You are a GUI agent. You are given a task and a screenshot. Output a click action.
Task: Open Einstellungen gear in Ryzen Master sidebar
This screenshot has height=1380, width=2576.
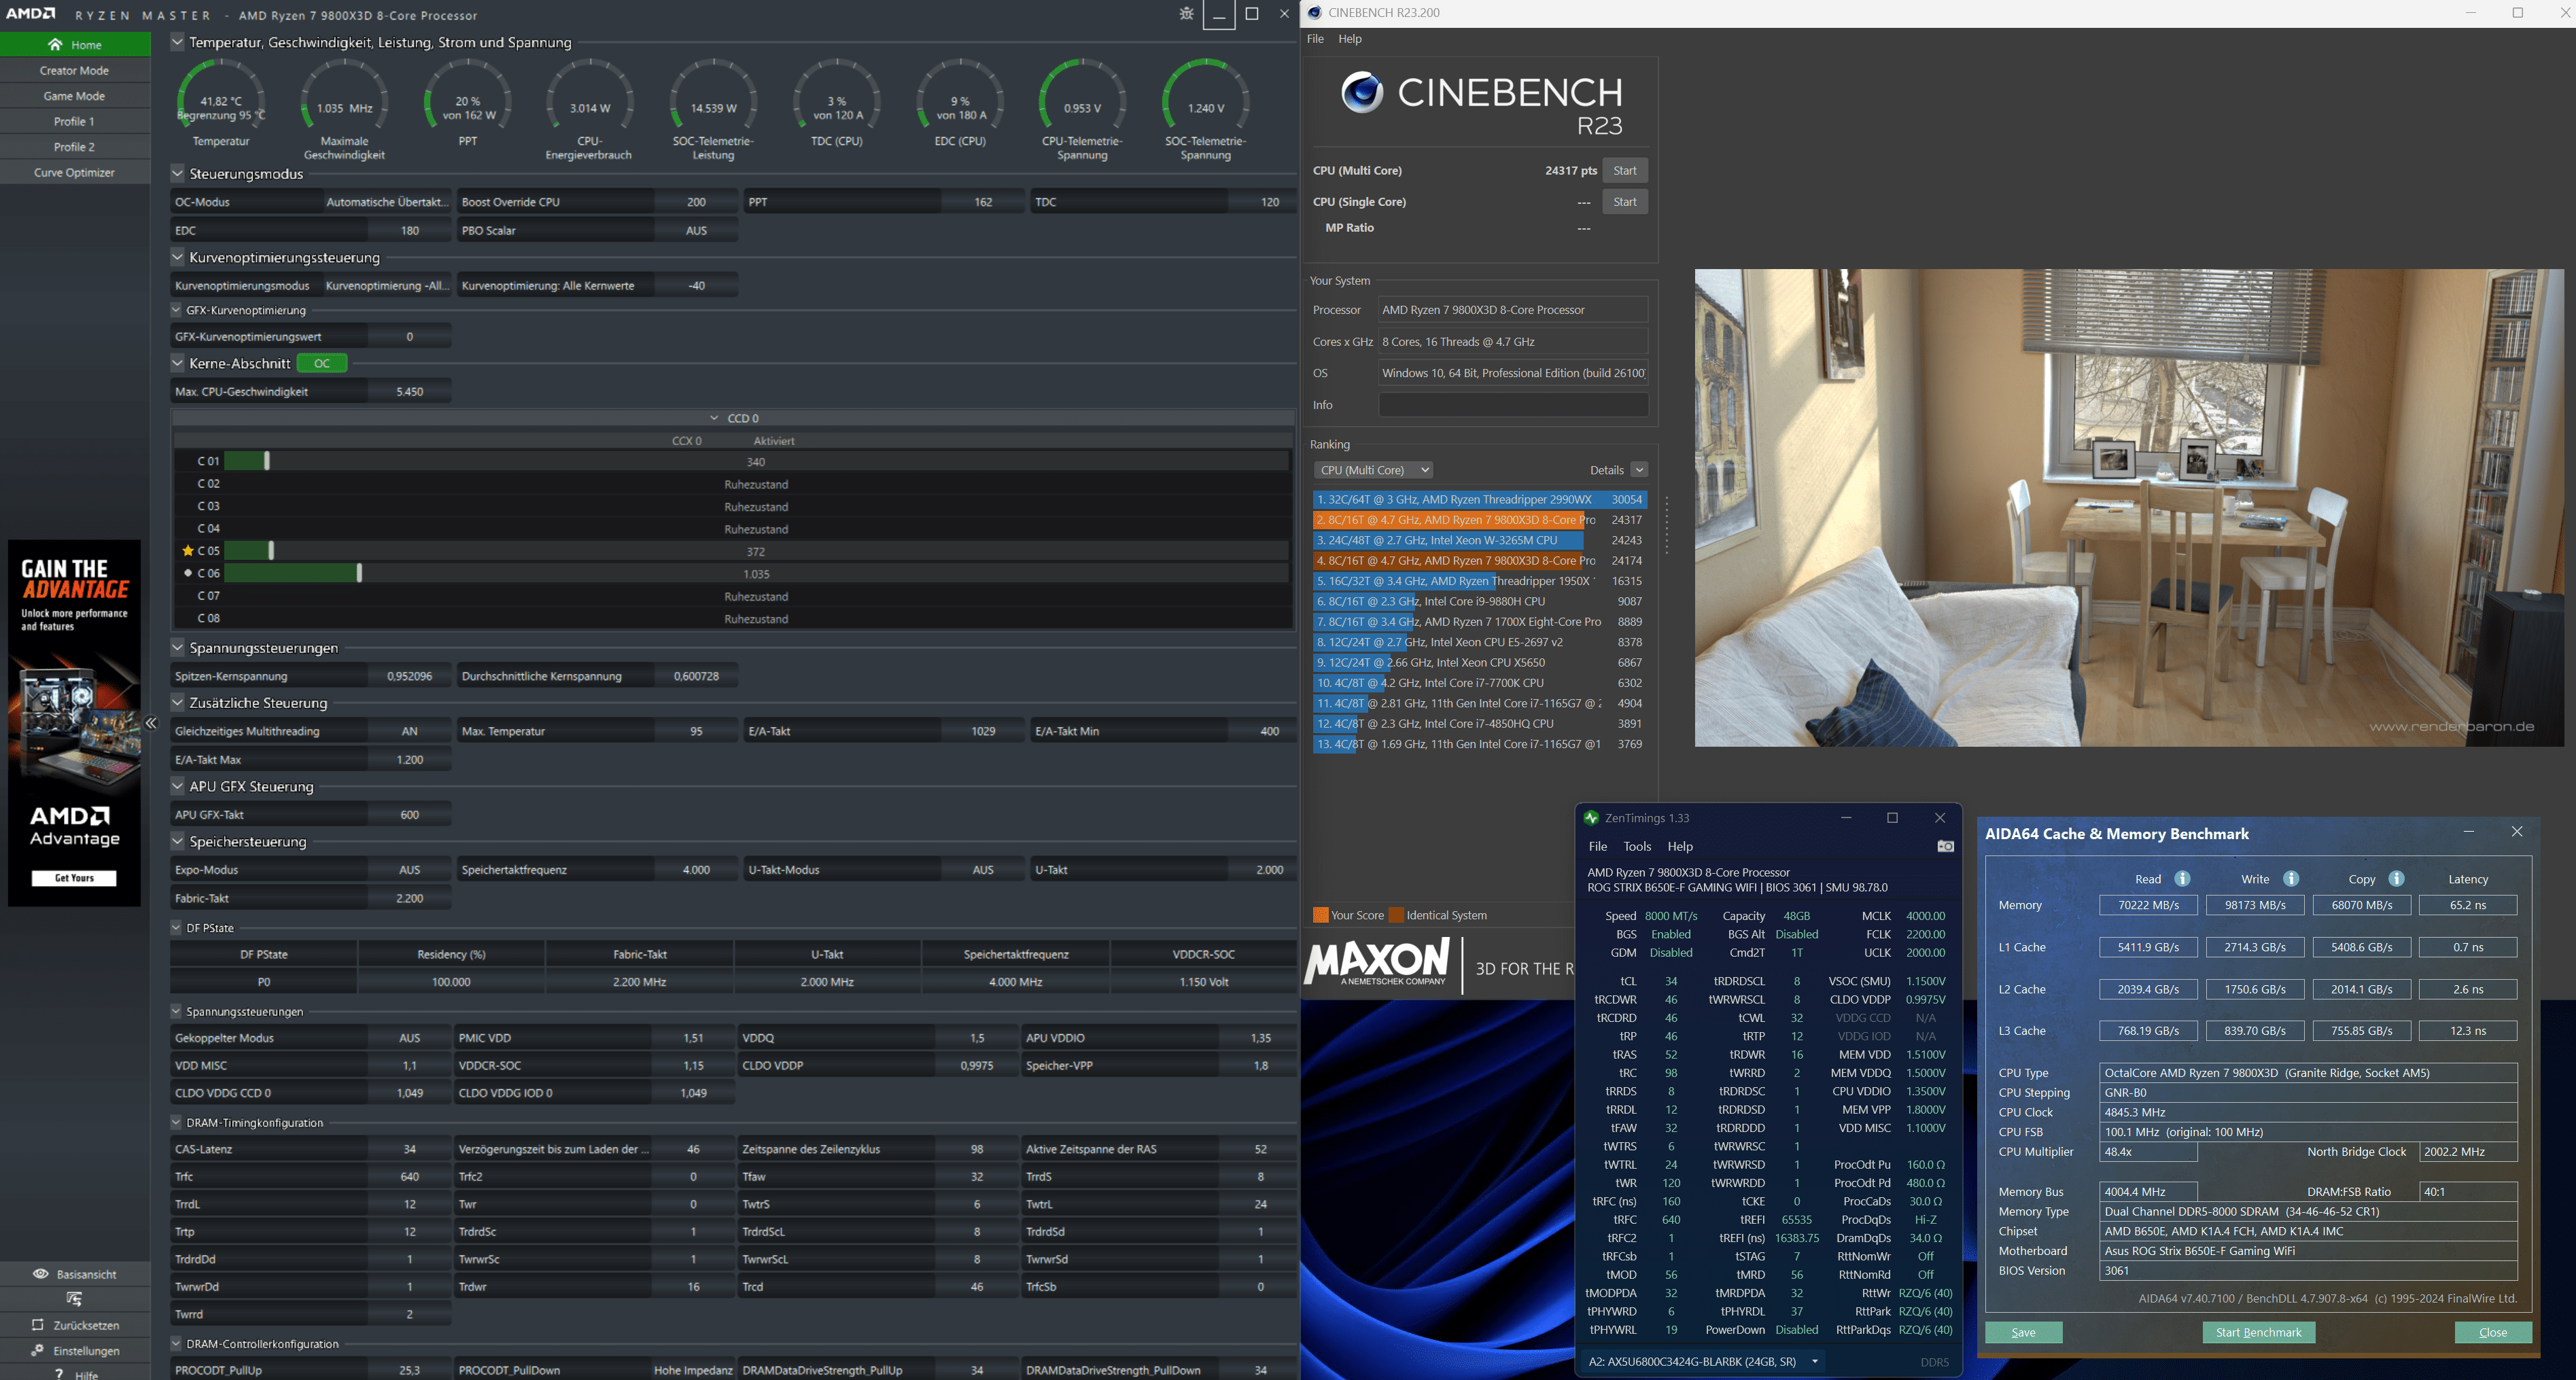(38, 1350)
